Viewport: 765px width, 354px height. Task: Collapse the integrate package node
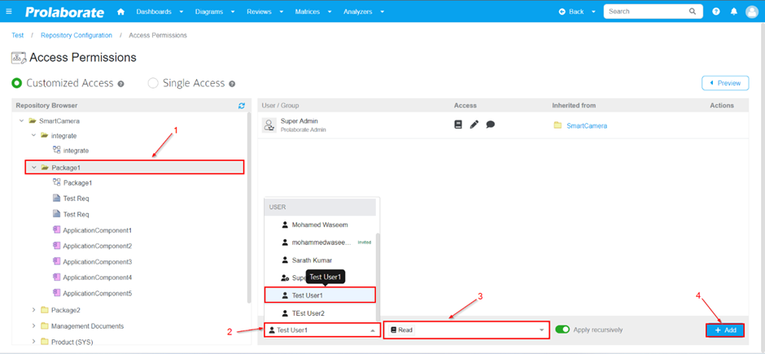tap(33, 135)
